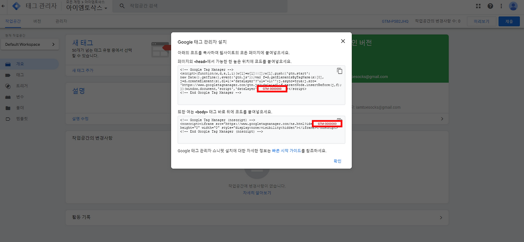Open the help question mark icon
The width and height of the screenshot is (524, 242).
click(x=490, y=6)
